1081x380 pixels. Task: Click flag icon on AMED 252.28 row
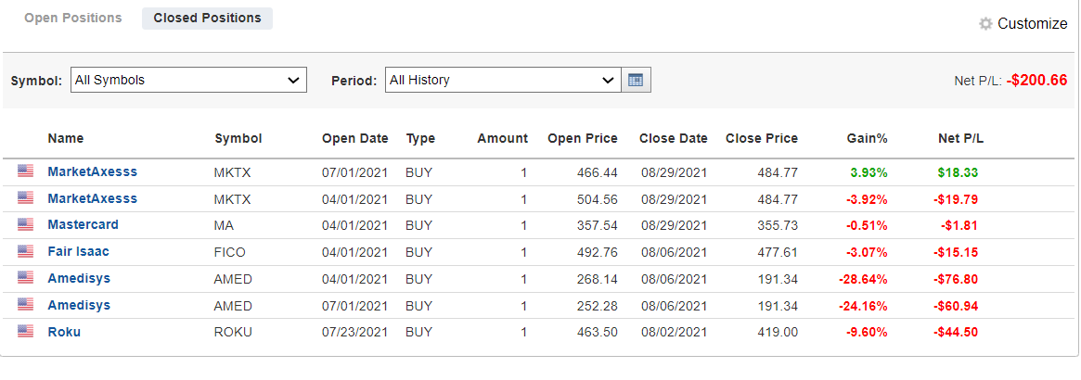pos(25,305)
